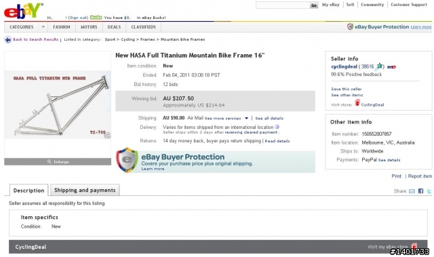This screenshot has height=257, width=434.
Task: Click the cyclingdeal seller name link
Action: 344,66
